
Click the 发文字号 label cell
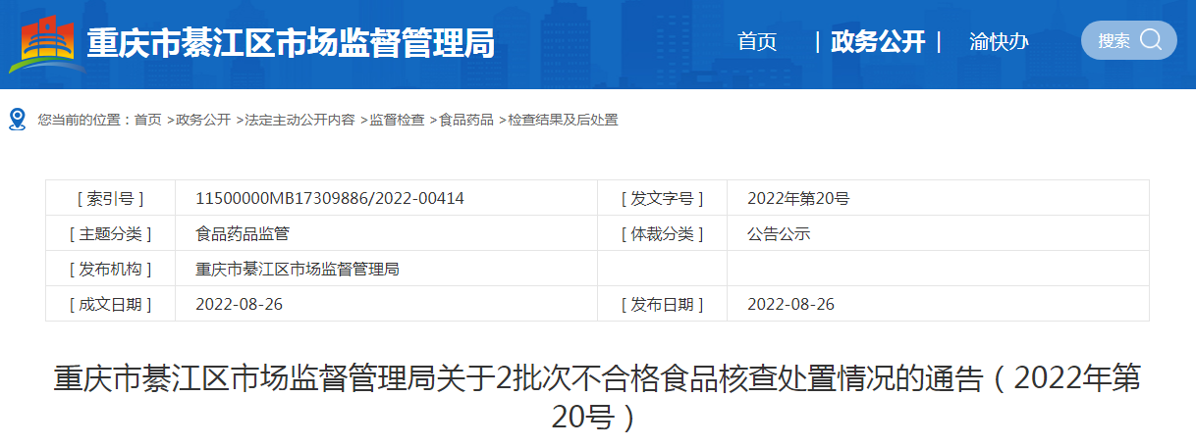tap(662, 198)
